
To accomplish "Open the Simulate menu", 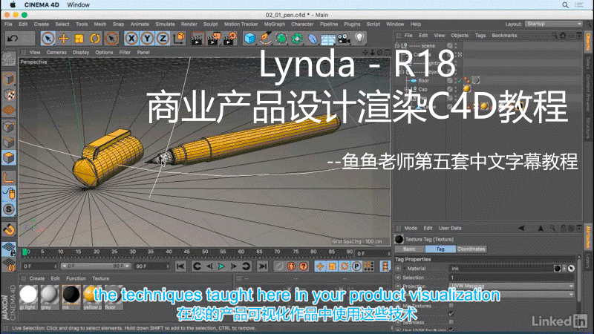I will pyautogui.click(x=165, y=24).
